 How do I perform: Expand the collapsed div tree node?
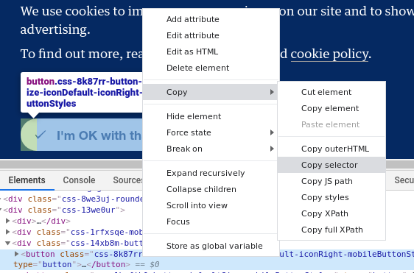coord(7,221)
